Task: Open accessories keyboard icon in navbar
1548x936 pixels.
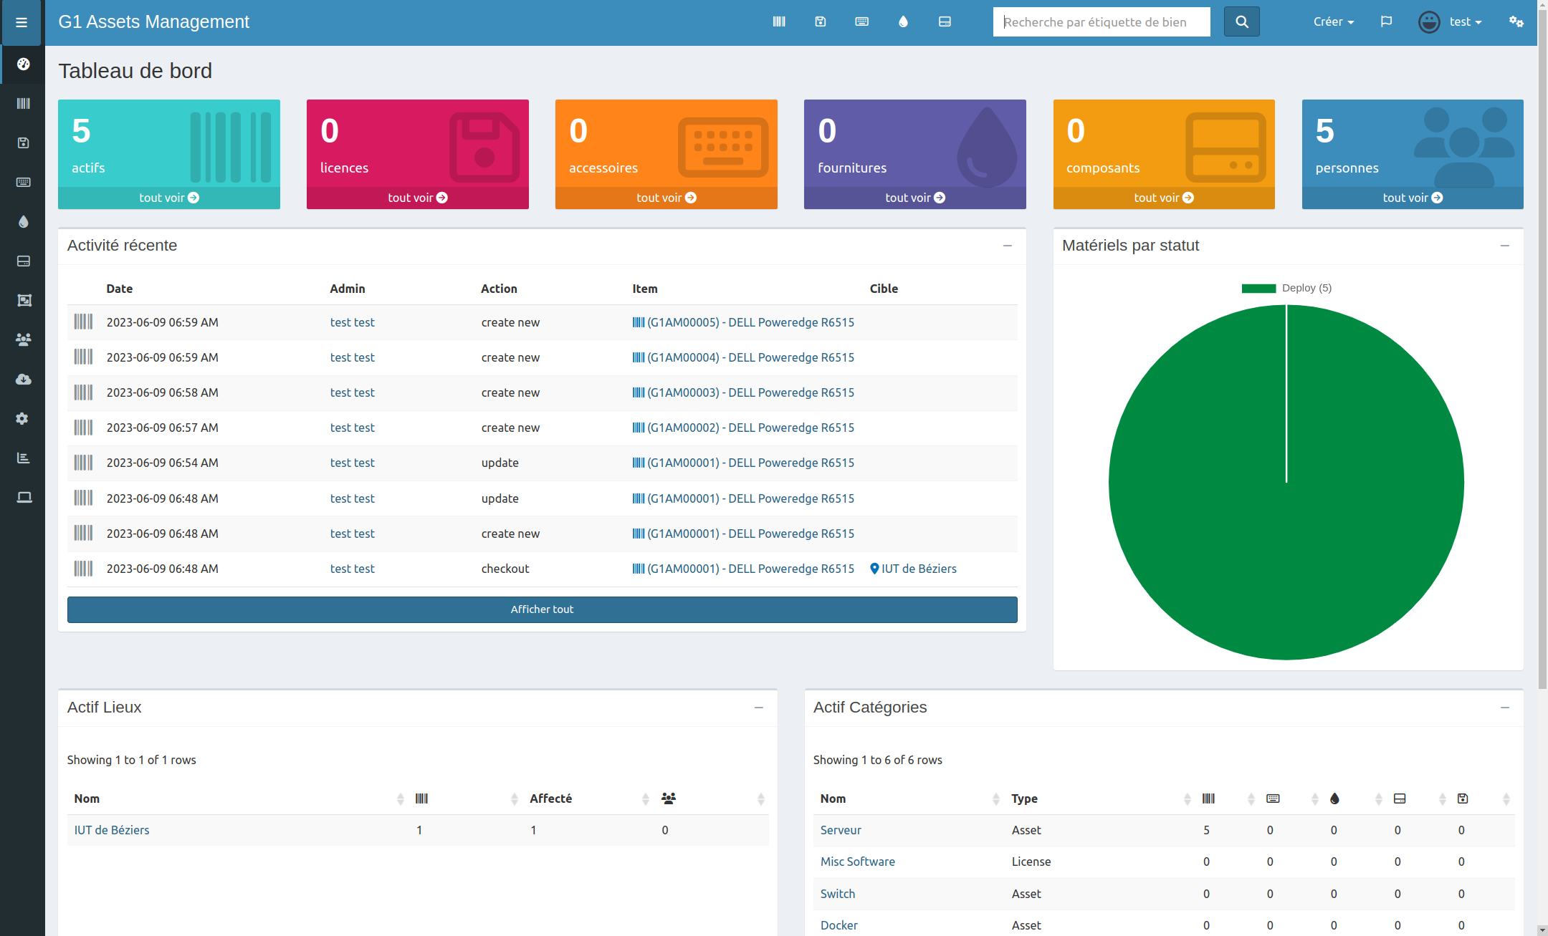Action: (x=862, y=21)
